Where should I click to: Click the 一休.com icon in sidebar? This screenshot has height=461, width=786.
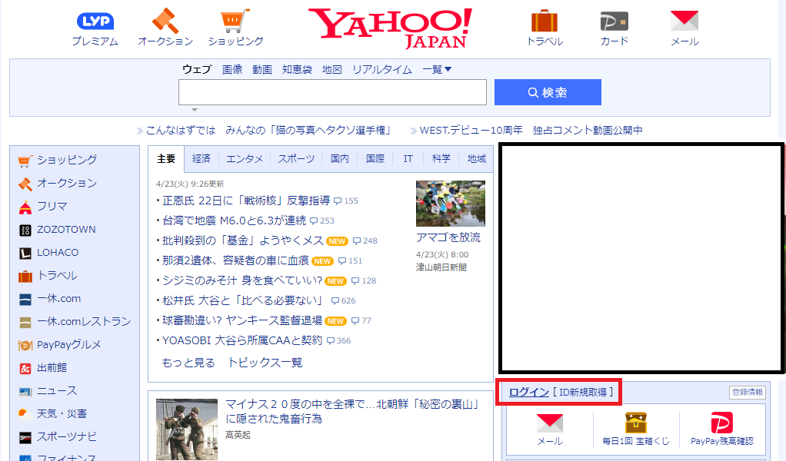pos(25,300)
